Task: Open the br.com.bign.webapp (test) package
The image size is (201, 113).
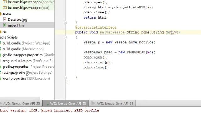Action: pos(29,8)
